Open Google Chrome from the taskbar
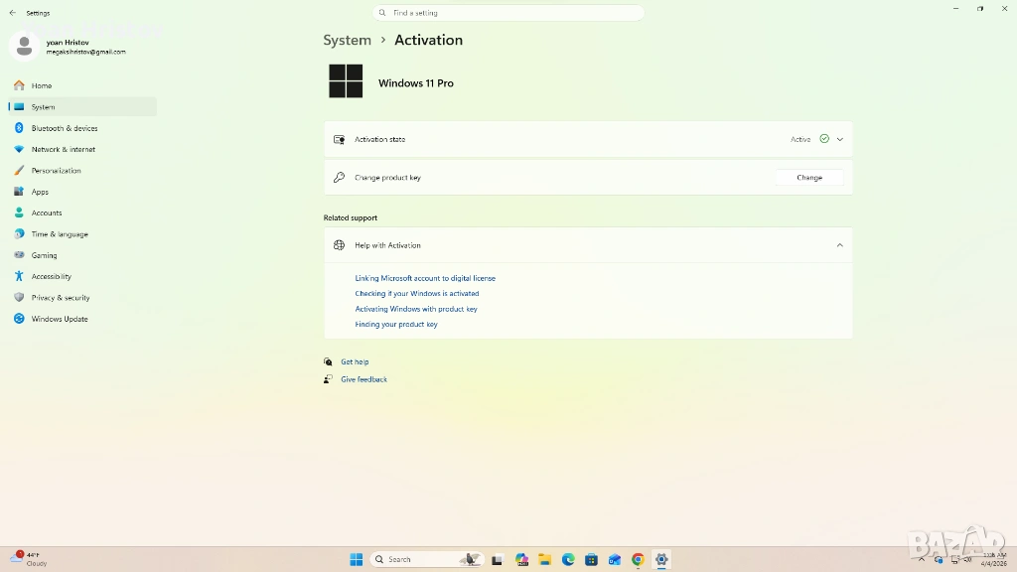 tap(638, 560)
